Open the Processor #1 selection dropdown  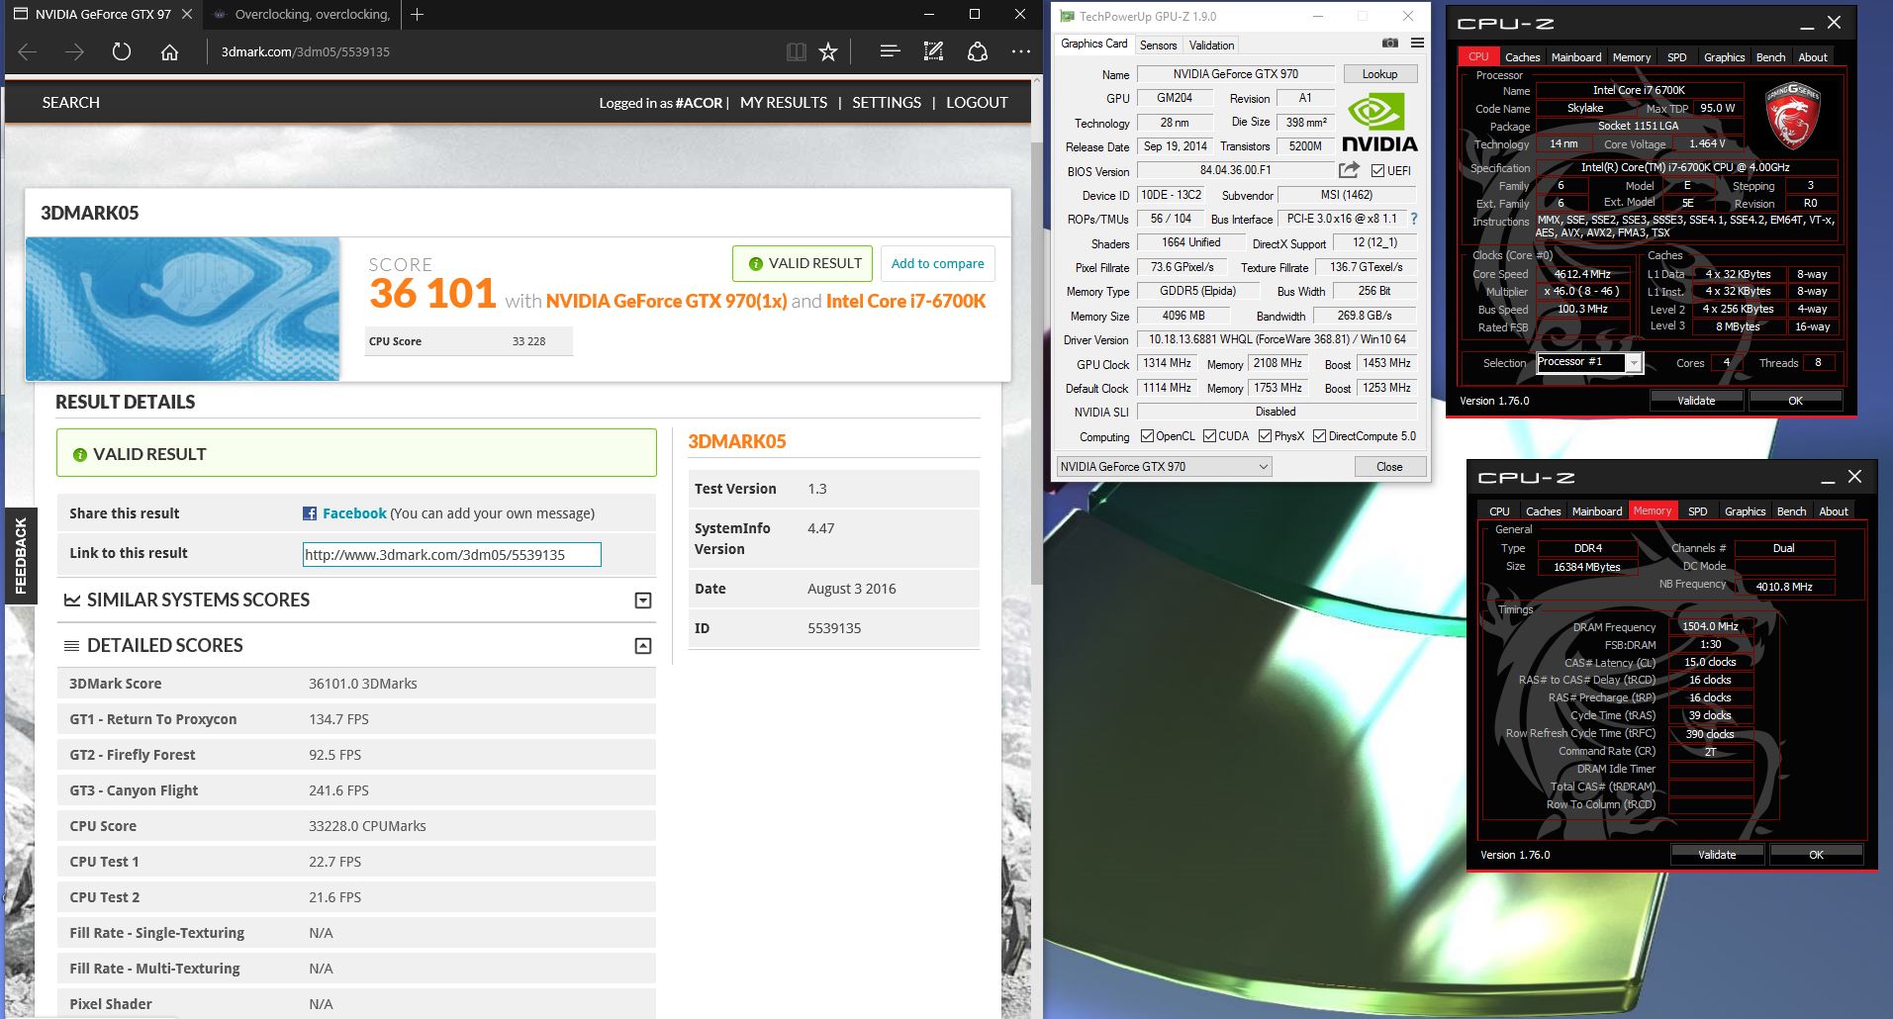click(x=1589, y=362)
